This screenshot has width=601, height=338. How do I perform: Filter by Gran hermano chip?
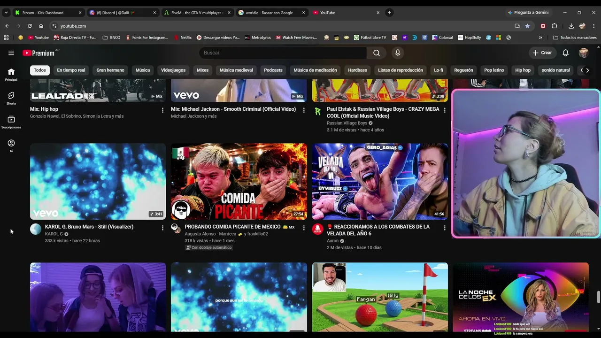tap(110, 70)
